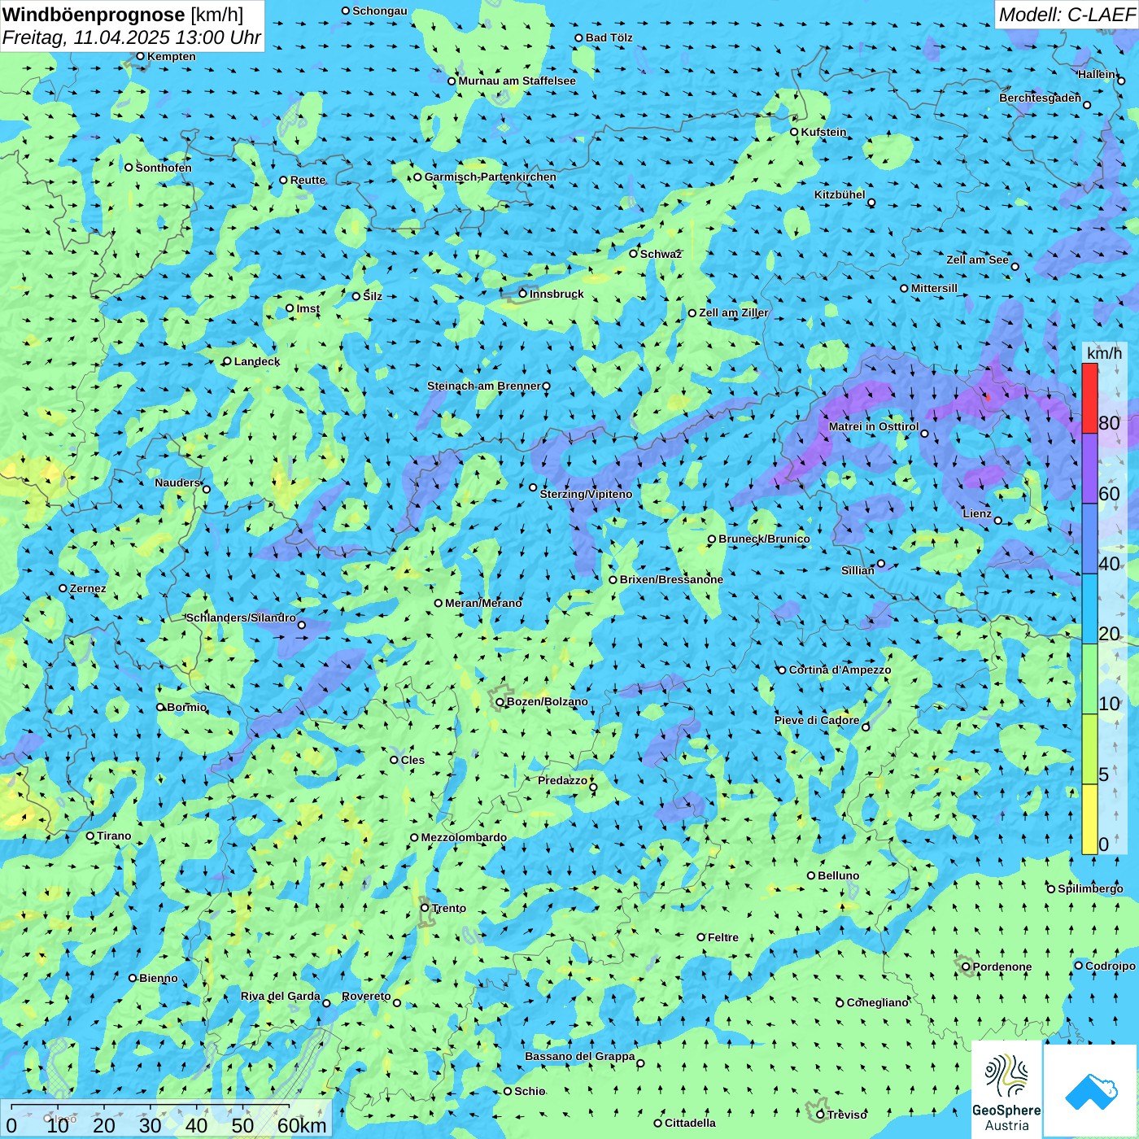Click the green 10–20 km/h legend swatch
The height and width of the screenshot is (1139, 1139).
(x=1089, y=679)
